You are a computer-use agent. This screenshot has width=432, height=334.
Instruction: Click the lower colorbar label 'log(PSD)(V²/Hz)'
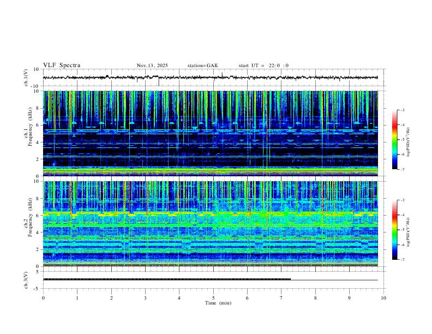coord(409,232)
